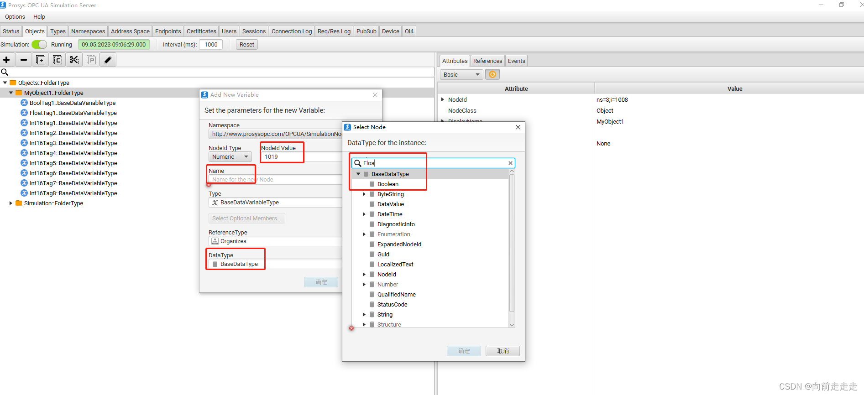Screen dimensions: 864x395
Task: Click the Reset button
Action: pyautogui.click(x=247, y=44)
